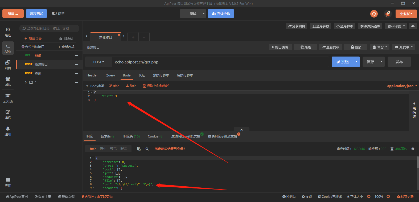This screenshot has width=419, height=202.
Task: Select the 查询 POST API item
Action: [49, 74]
